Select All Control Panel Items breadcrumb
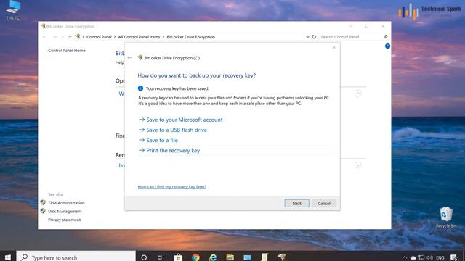 click(x=139, y=37)
